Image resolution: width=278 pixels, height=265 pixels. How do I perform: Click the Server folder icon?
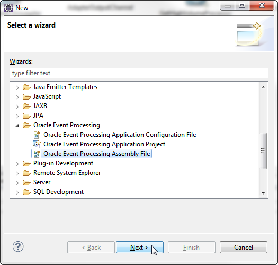point(26,182)
